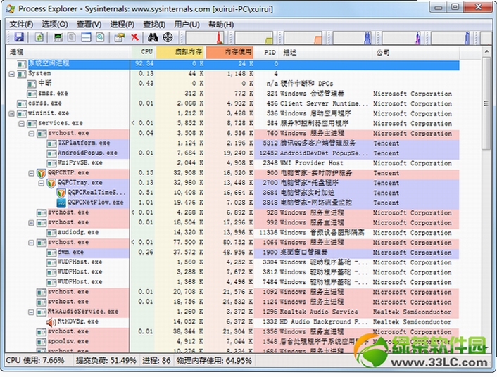Collapse the services.exe tree node
497x377 pixels.
tap(22, 124)
